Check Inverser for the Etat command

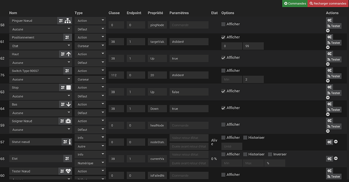[x=270, y=154]
